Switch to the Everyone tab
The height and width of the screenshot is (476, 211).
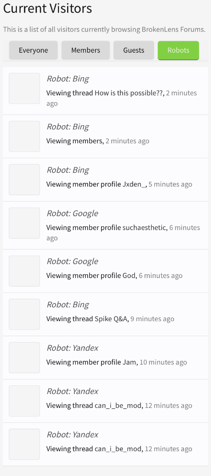pyautogui.click(x=34, y=50)
